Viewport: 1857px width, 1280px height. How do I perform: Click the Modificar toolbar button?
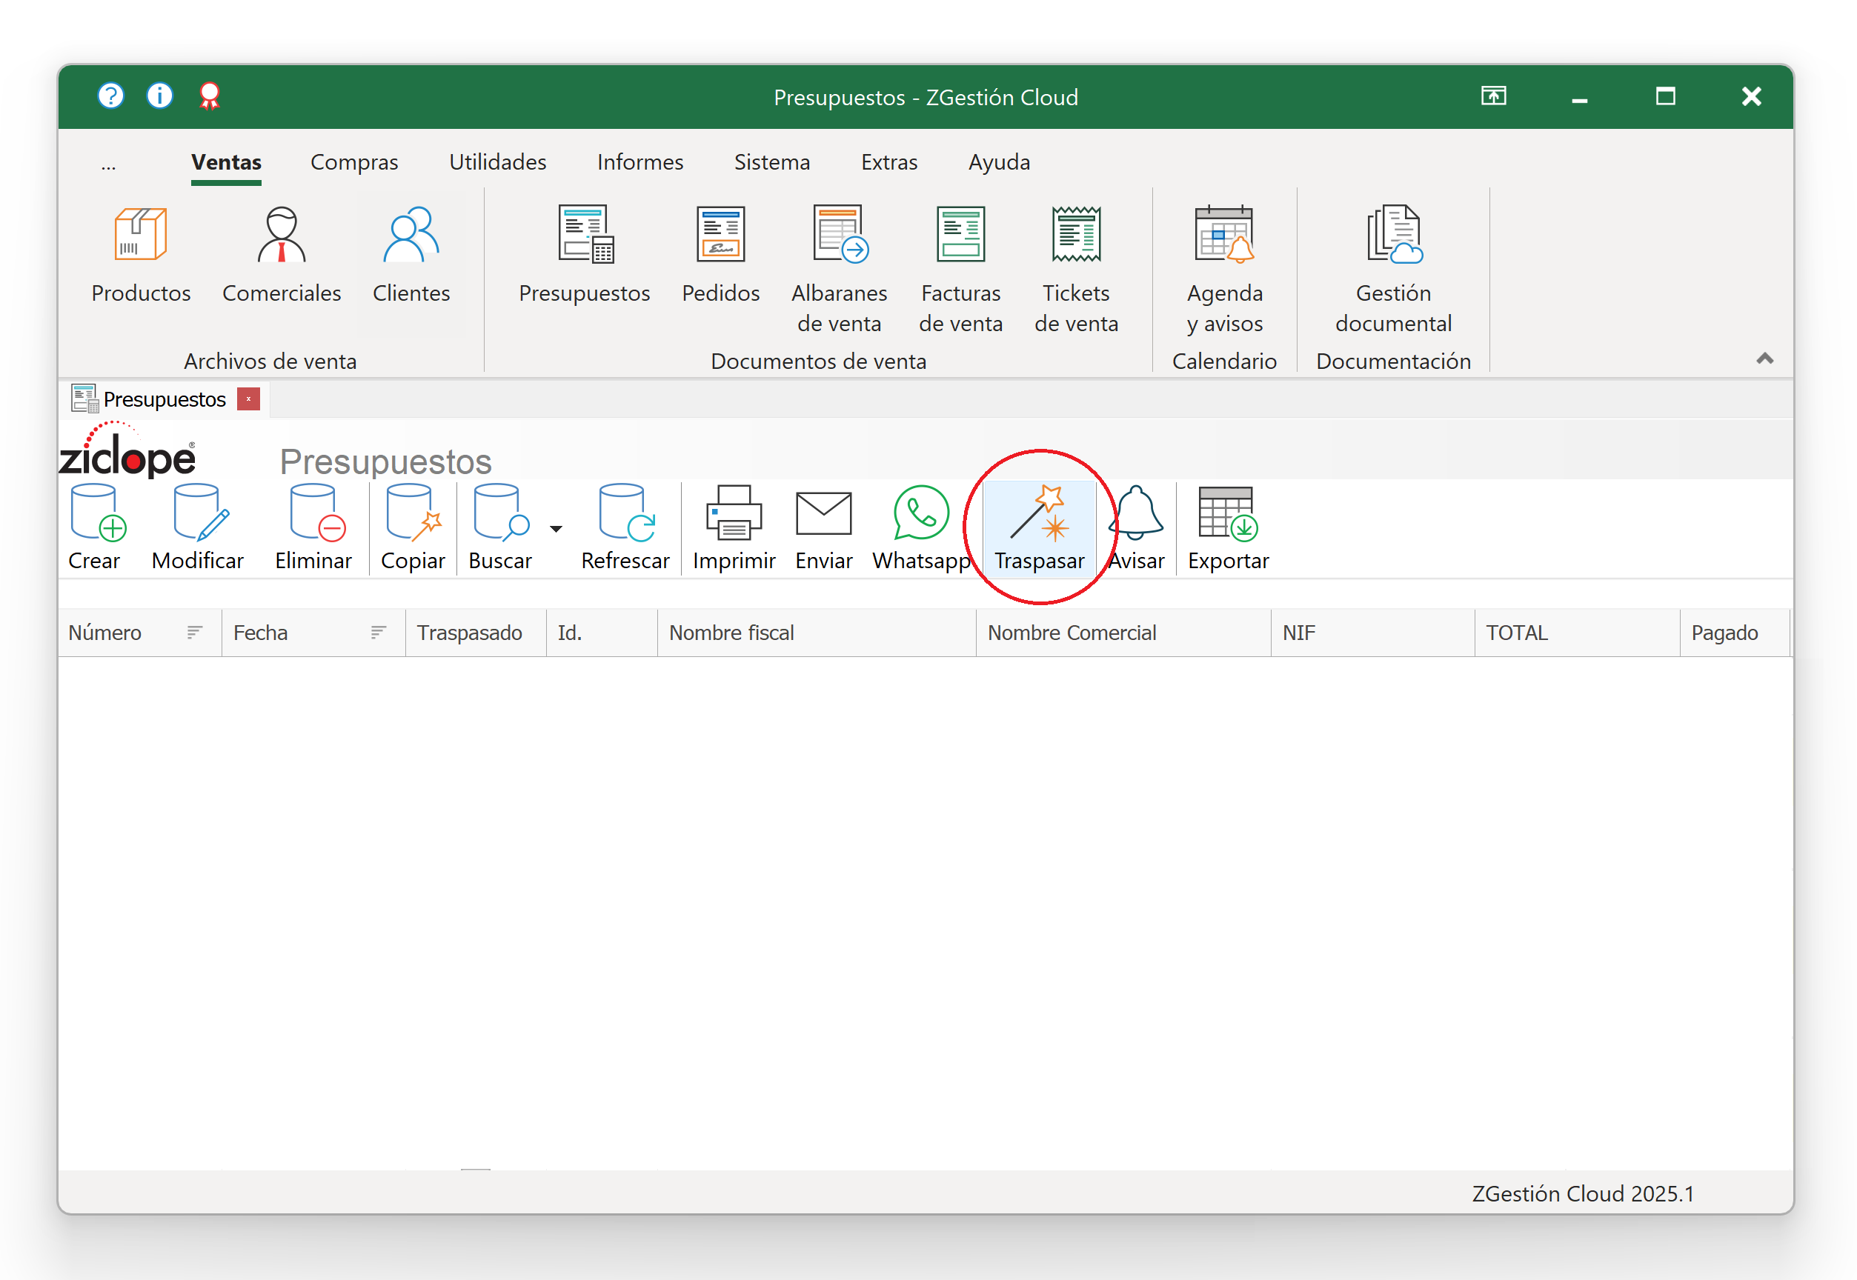click(198, 527)
